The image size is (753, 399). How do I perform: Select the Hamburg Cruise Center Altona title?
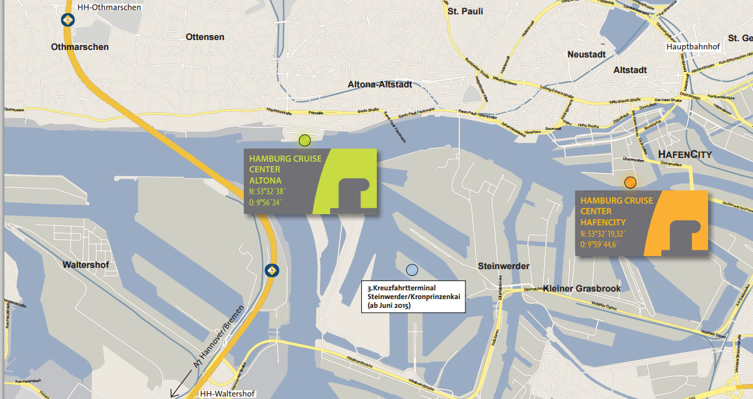click(x=285, y=169)
